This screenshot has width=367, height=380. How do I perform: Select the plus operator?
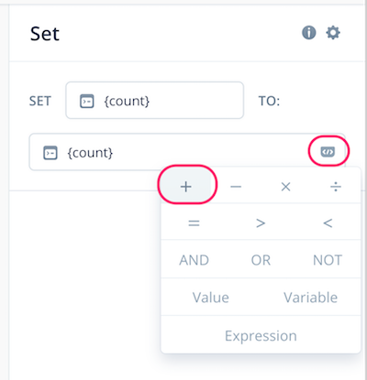[186, 187]
